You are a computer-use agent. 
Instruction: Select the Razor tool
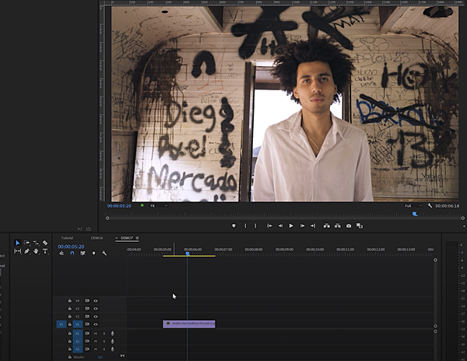45,243
